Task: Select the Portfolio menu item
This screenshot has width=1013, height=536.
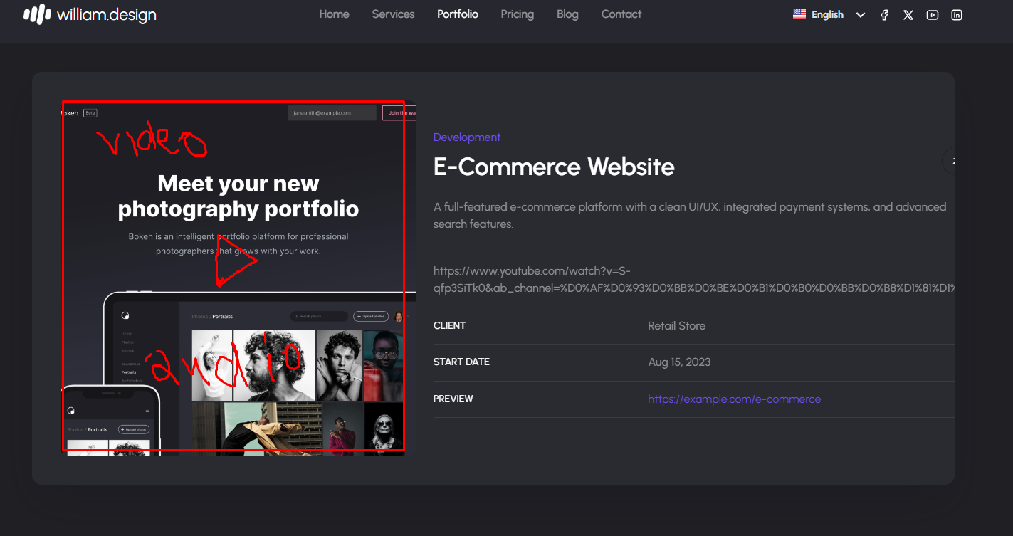Action: click(458, 14)
